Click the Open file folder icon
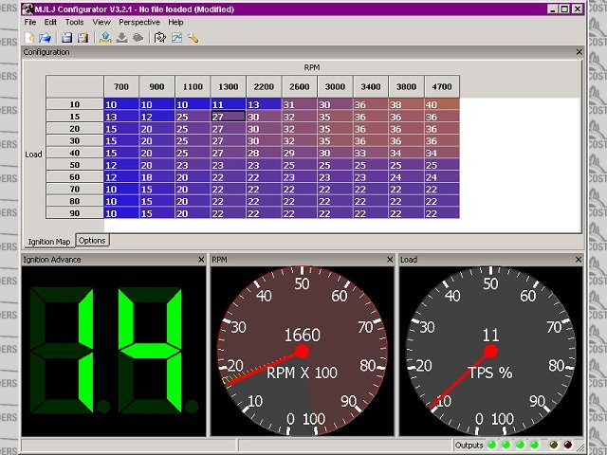Image resolution: width=607 pixels, height=455 pixels. point(44,37)
